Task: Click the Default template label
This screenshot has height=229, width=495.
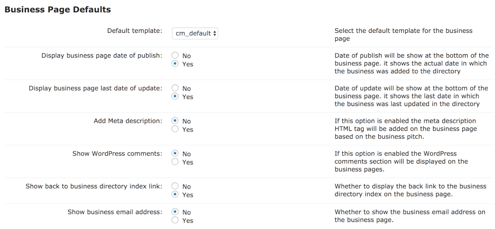Action: pyautogui.click(x=134, y=31)
